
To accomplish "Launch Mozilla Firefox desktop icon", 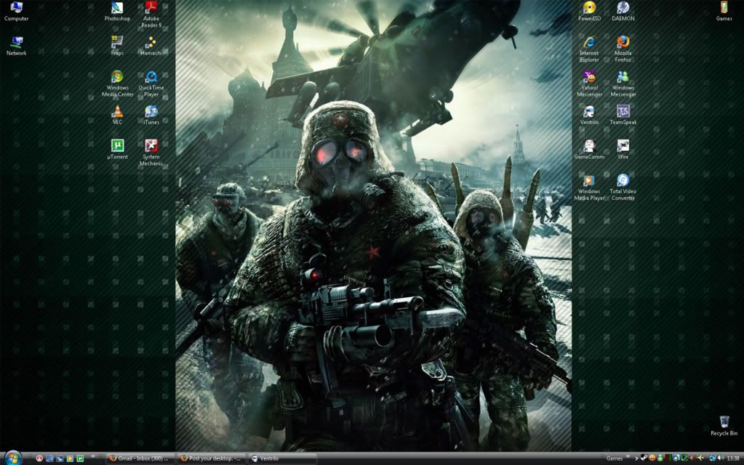I will point(623,42).
